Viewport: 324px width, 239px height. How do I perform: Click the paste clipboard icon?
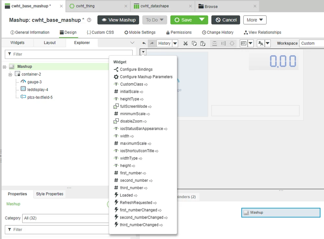[x=203, y=43]
